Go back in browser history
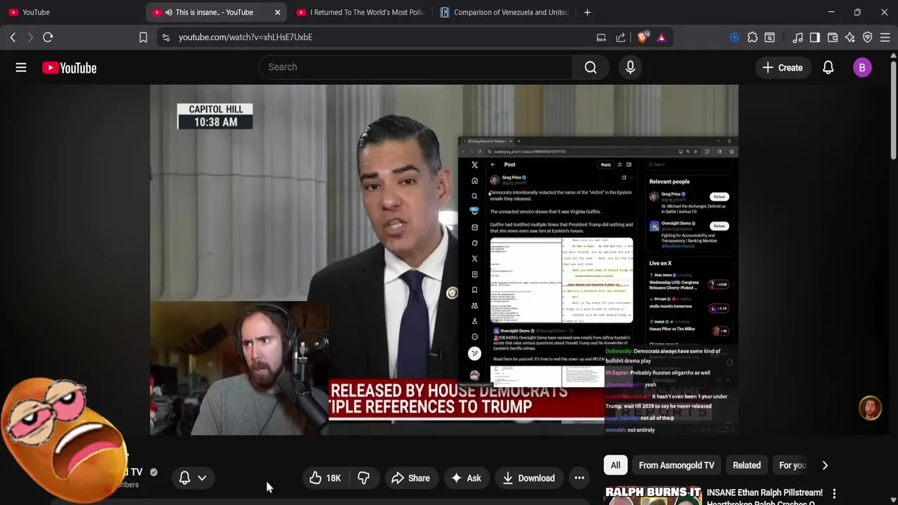 pyautogui.click(x=13, y=37)
